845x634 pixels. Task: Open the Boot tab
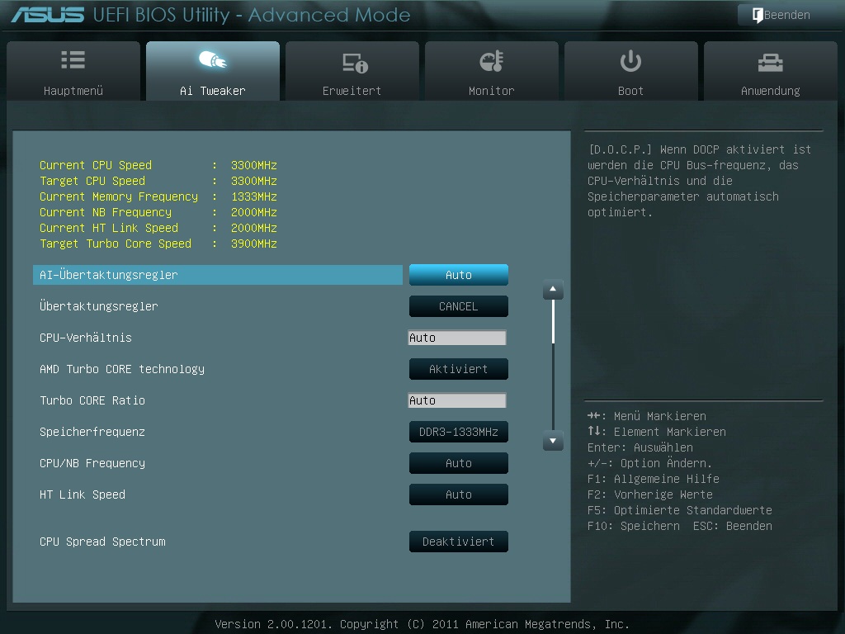630,71
